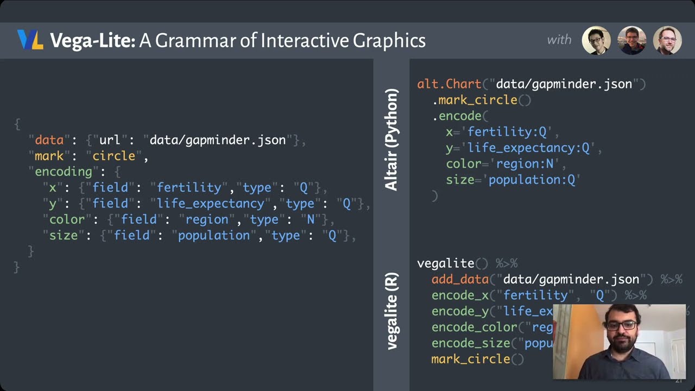This screenshot has width=695, height=391.
Task: Click the word 'with' in header
Action: pos(559,40)
